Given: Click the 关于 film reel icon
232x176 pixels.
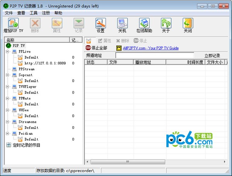Looking at the screenshot, I should (166, 23).
